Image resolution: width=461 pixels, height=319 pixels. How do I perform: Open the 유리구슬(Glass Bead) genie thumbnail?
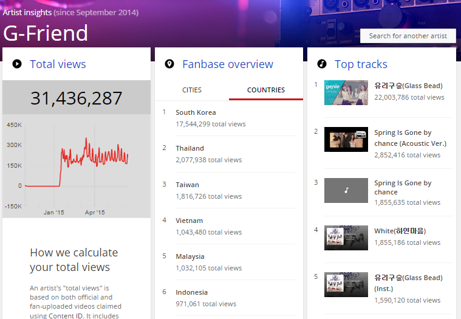tap(346, 92)
